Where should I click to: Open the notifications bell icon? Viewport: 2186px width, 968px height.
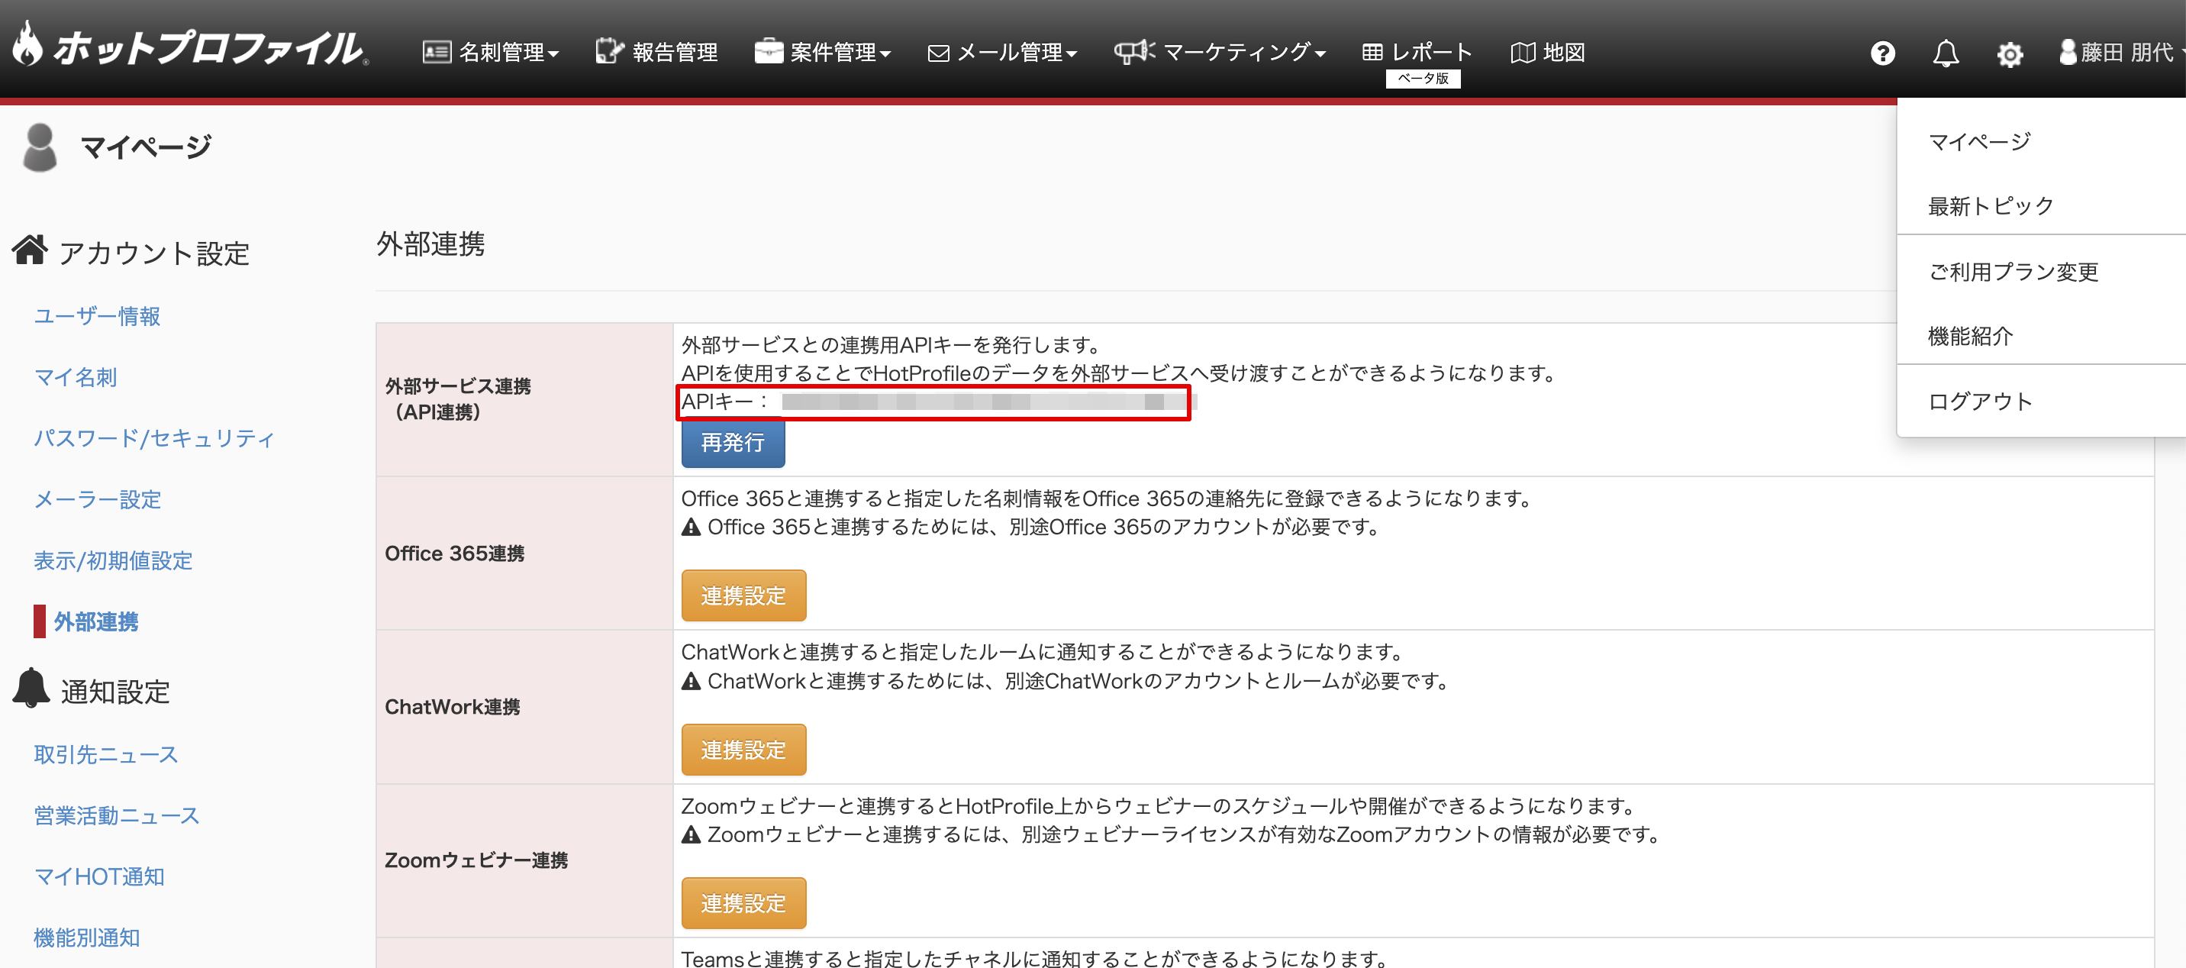1945,53
